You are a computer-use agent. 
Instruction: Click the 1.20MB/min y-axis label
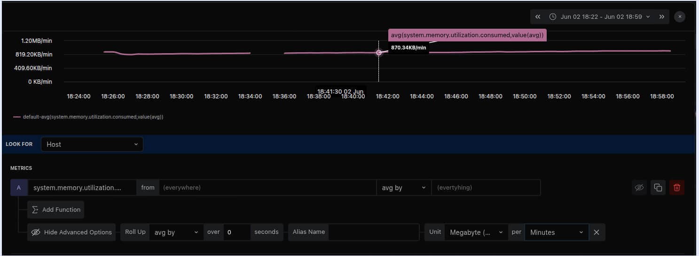tap(37, 41)
